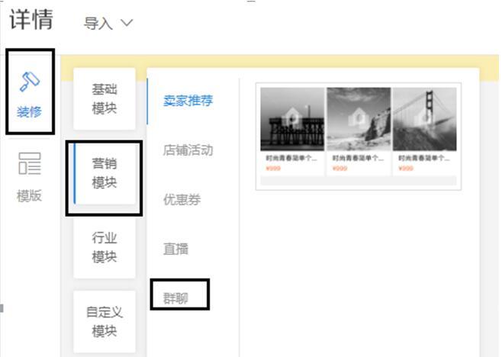Click the chevron next to 导入
The image size is (502, 357).
click(x=127, y=23)
